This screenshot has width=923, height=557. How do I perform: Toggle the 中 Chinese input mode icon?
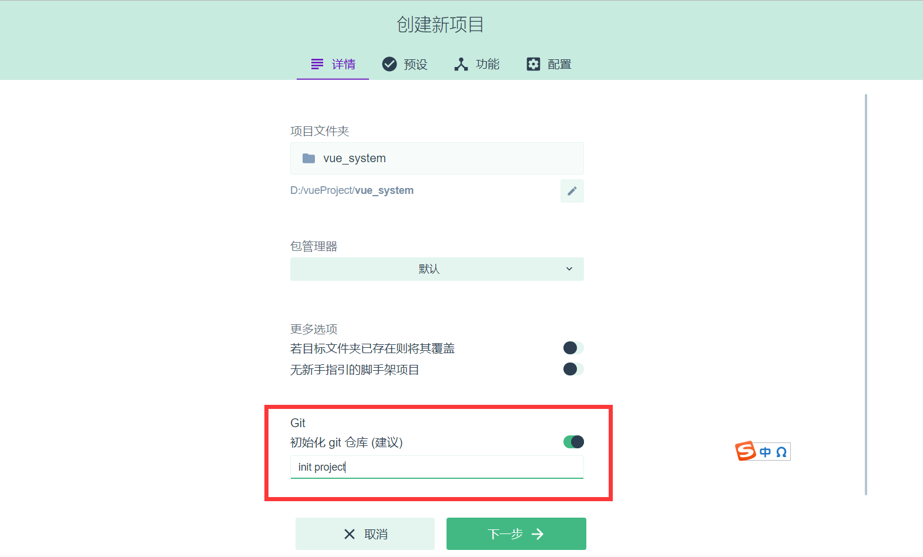[765, 452]
